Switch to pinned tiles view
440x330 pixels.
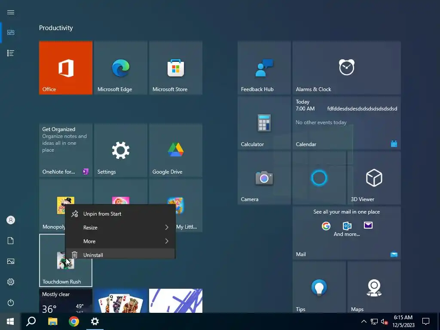(11, 33)
